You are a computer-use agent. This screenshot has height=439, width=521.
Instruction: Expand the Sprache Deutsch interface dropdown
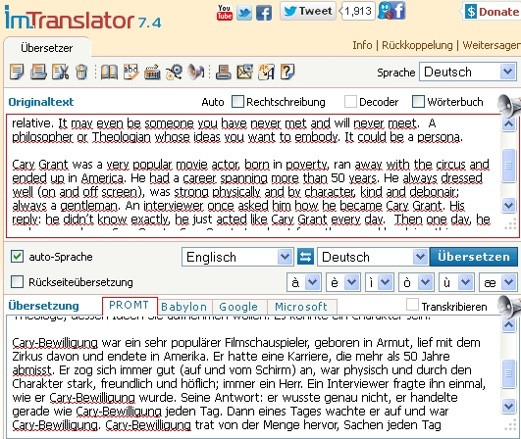[467, 72]
